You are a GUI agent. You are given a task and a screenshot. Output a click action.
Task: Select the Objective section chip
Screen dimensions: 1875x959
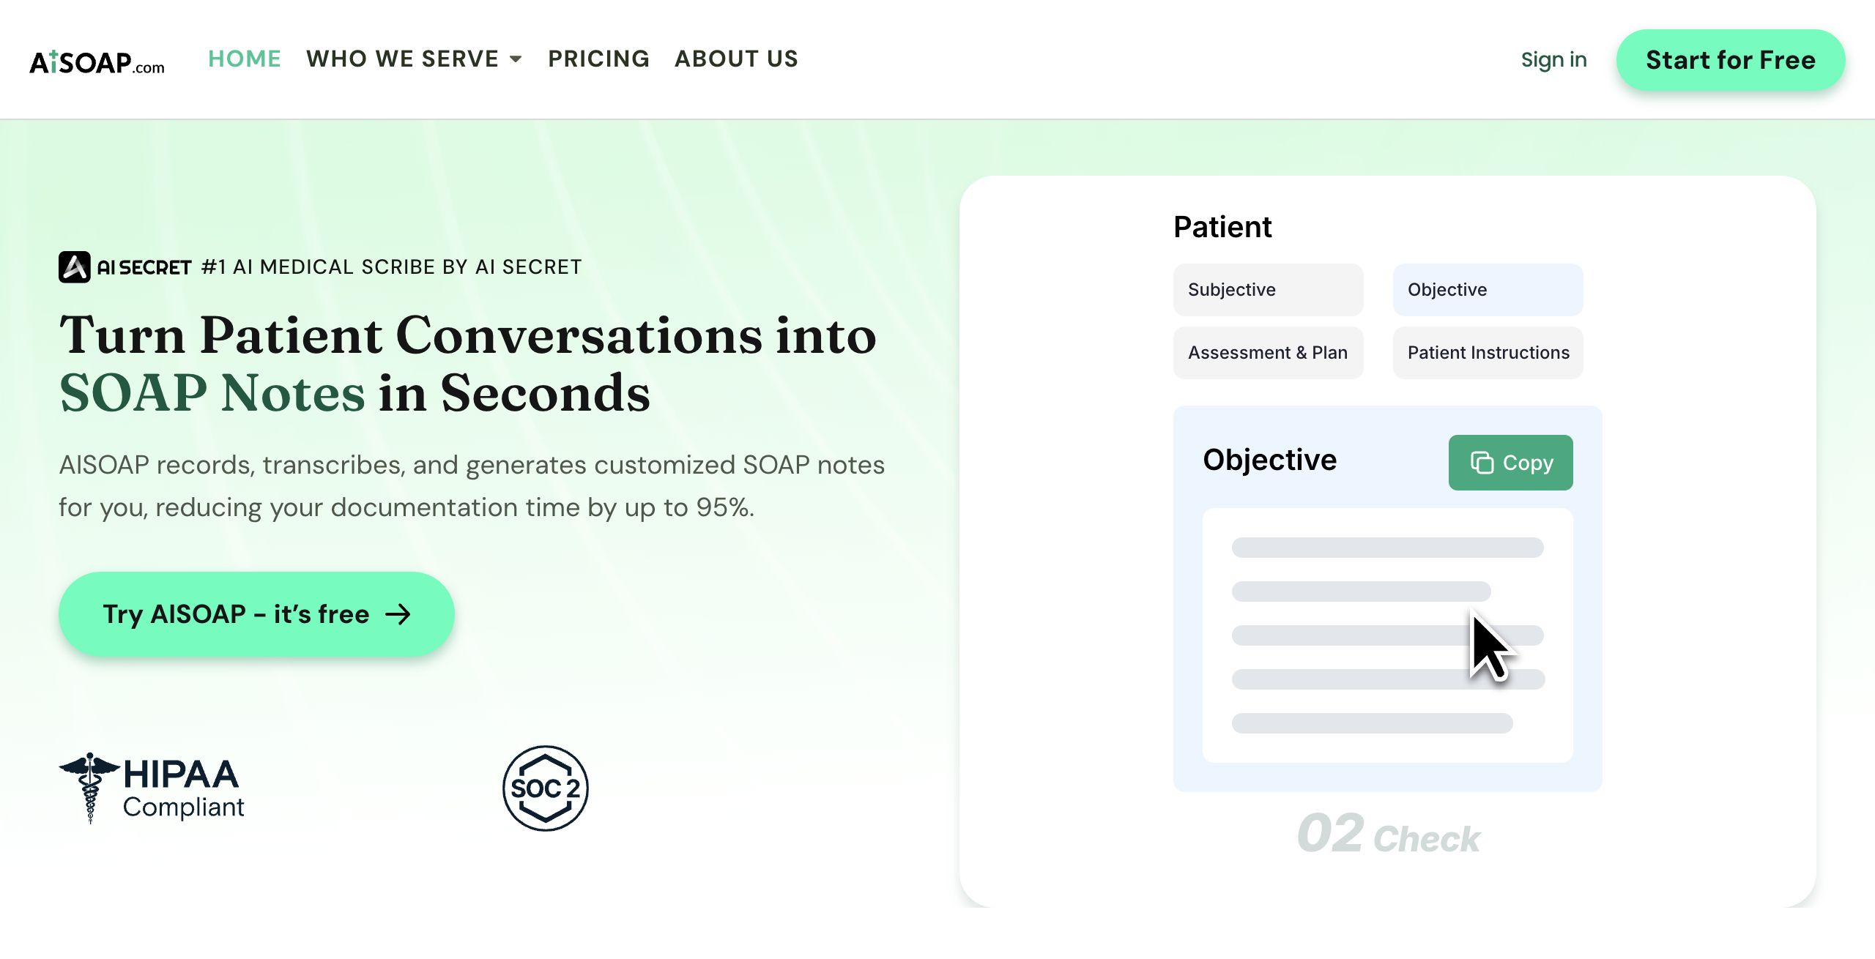coord(1488,290)
